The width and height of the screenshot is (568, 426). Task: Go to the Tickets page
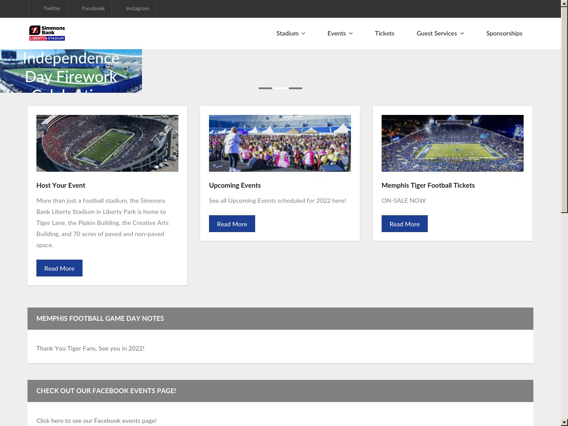tap(384, 33)
